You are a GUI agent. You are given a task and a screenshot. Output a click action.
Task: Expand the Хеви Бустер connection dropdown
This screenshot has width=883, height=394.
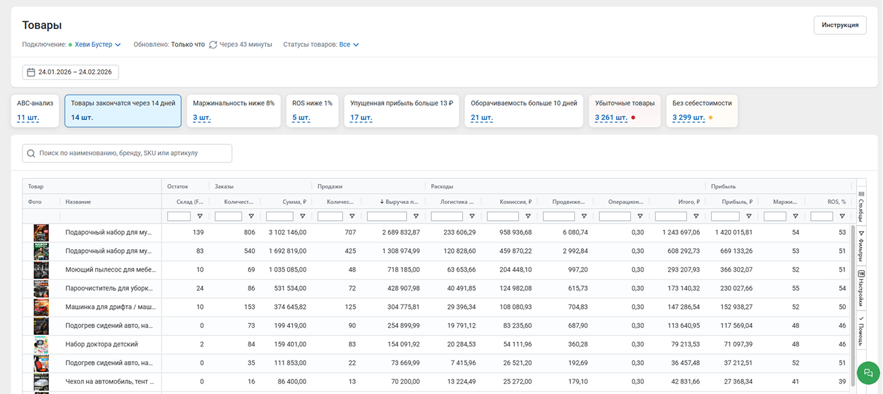pos(97,44)
